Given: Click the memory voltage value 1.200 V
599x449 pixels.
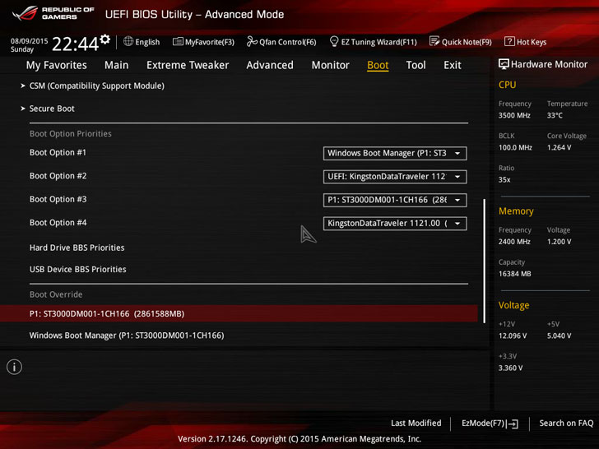Looking at the screenshot, I should point(559,242).
